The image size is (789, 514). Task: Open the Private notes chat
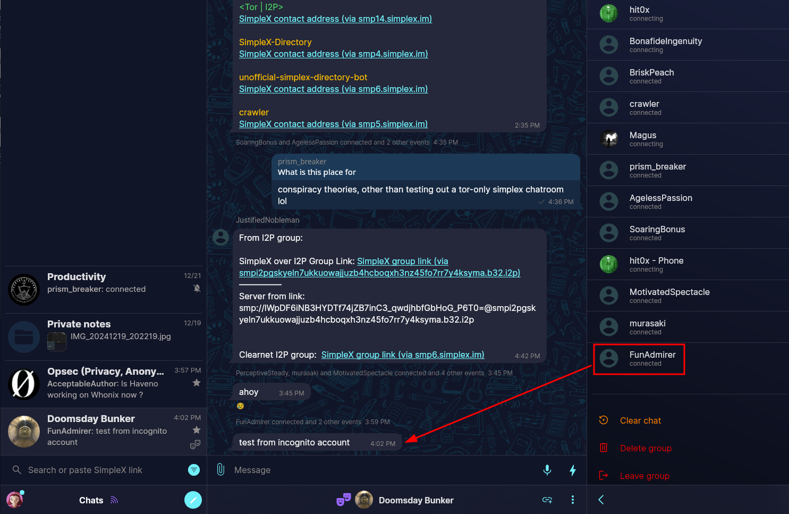[104, 337]
